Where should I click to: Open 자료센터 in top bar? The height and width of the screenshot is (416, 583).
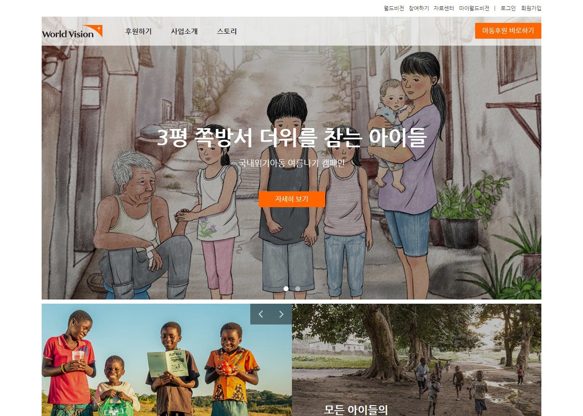coord(444,8)
